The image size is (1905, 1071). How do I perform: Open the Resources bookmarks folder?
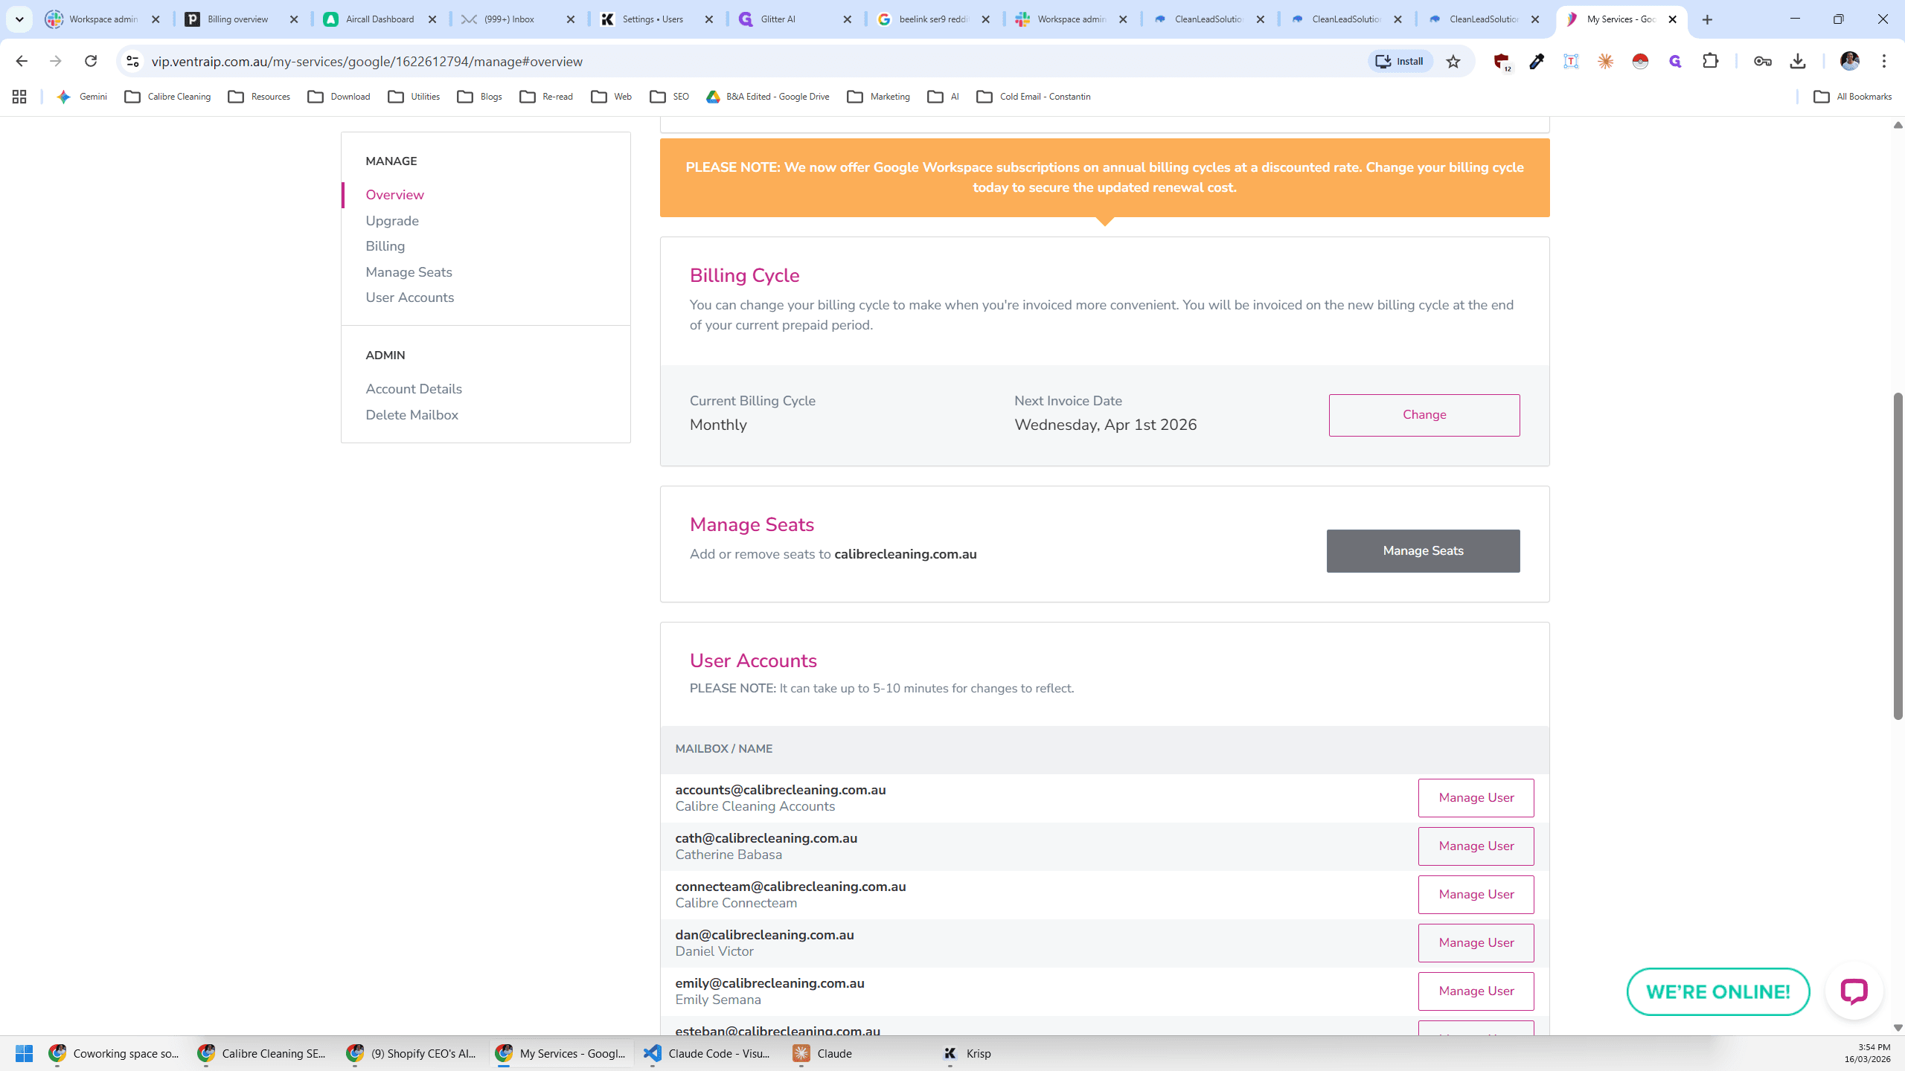[259, 97]
